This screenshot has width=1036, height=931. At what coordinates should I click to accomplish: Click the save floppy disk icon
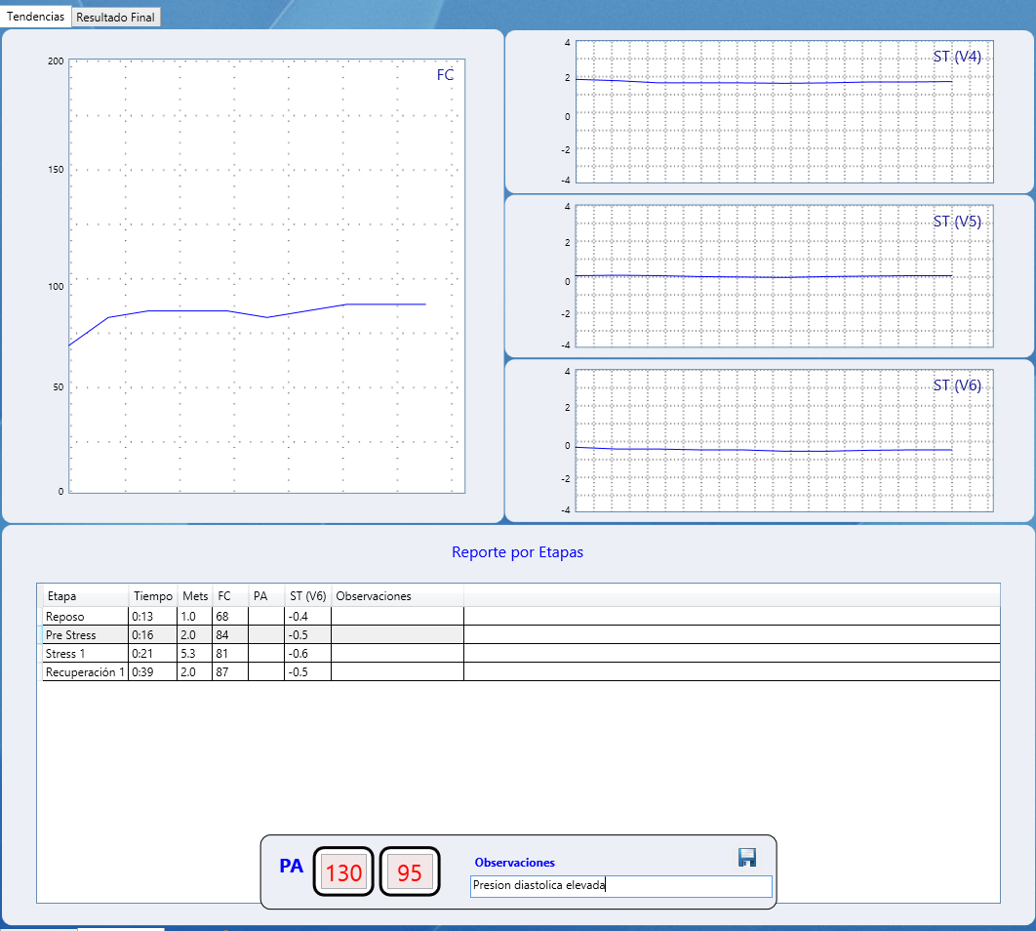click(x=747, y=857)
